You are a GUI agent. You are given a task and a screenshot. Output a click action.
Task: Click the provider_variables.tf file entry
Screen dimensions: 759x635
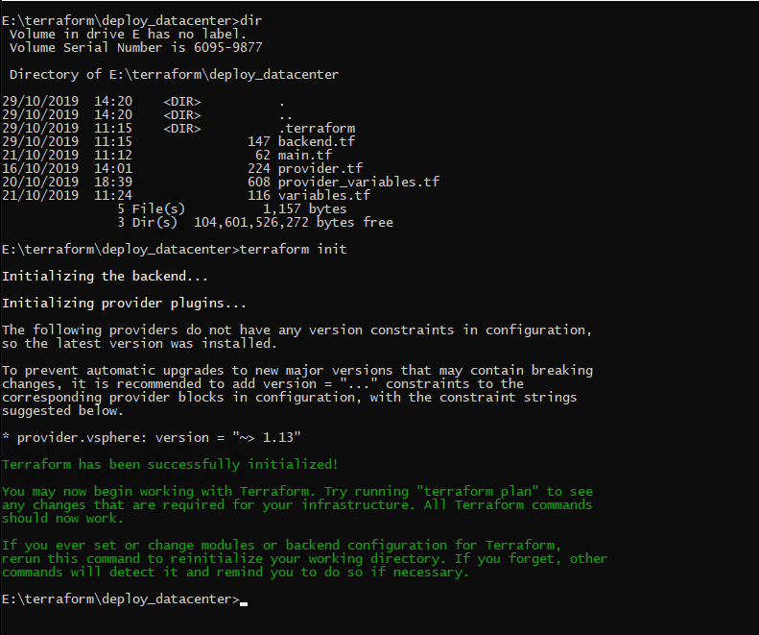click(x=358, y=182)
